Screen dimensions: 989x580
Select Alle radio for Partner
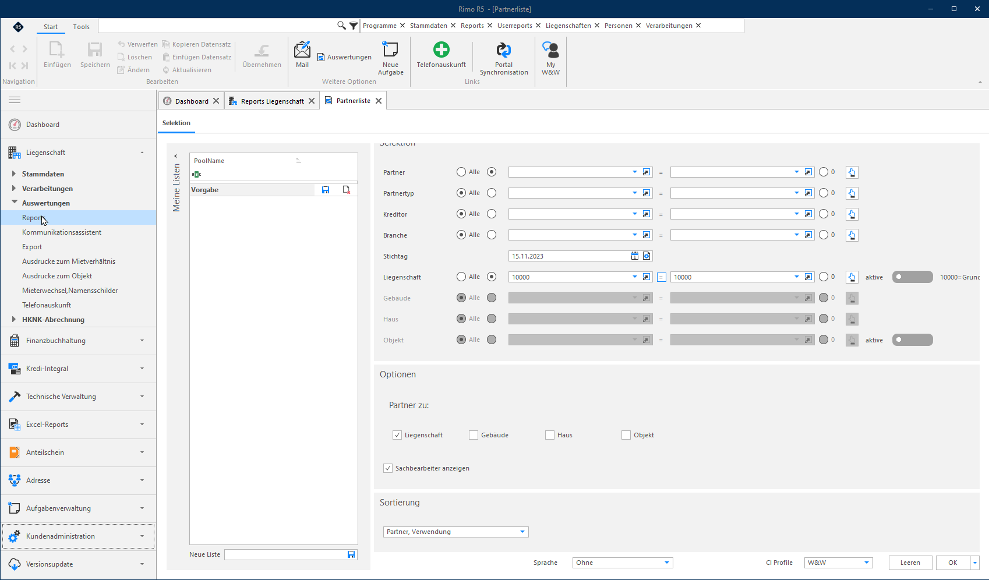(461, 172)
